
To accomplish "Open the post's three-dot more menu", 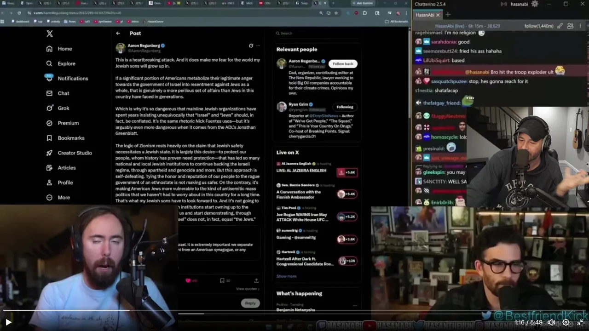I will coord(258,46).
